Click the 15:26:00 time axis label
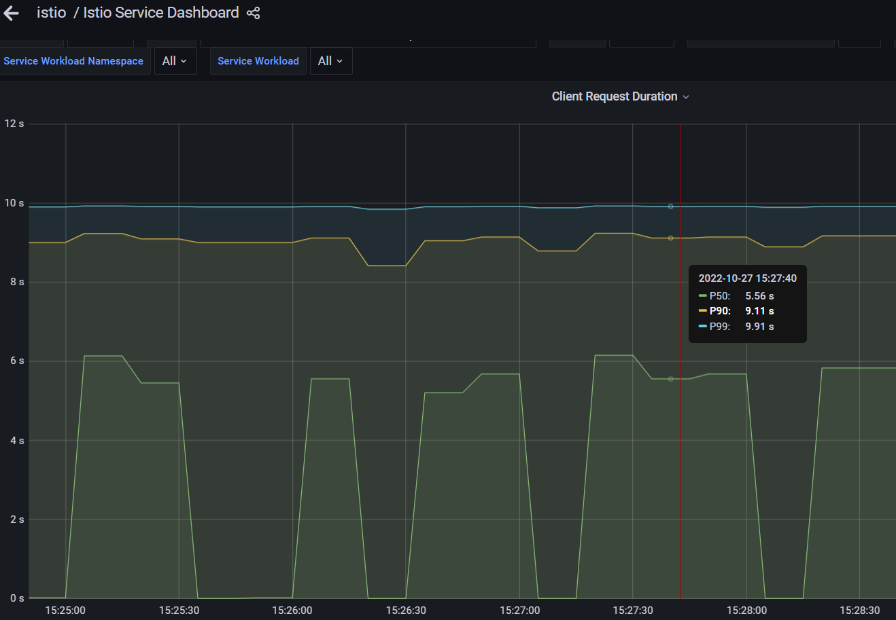 [x=292, y=610]
